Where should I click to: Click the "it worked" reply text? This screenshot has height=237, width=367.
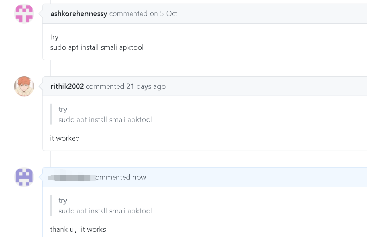coord(65,138)
